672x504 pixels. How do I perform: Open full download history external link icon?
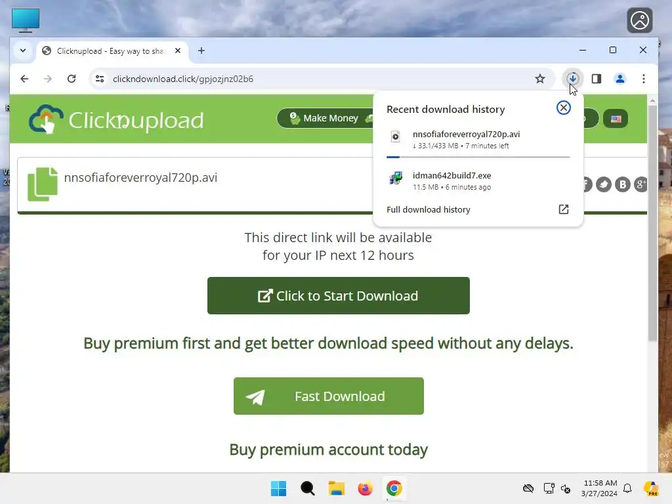(x=563, y=209)
